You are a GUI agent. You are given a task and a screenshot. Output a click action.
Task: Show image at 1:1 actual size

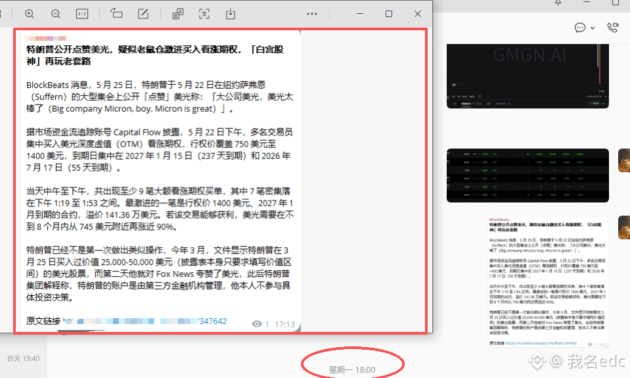pyautogui.click(x=82, y=14)
